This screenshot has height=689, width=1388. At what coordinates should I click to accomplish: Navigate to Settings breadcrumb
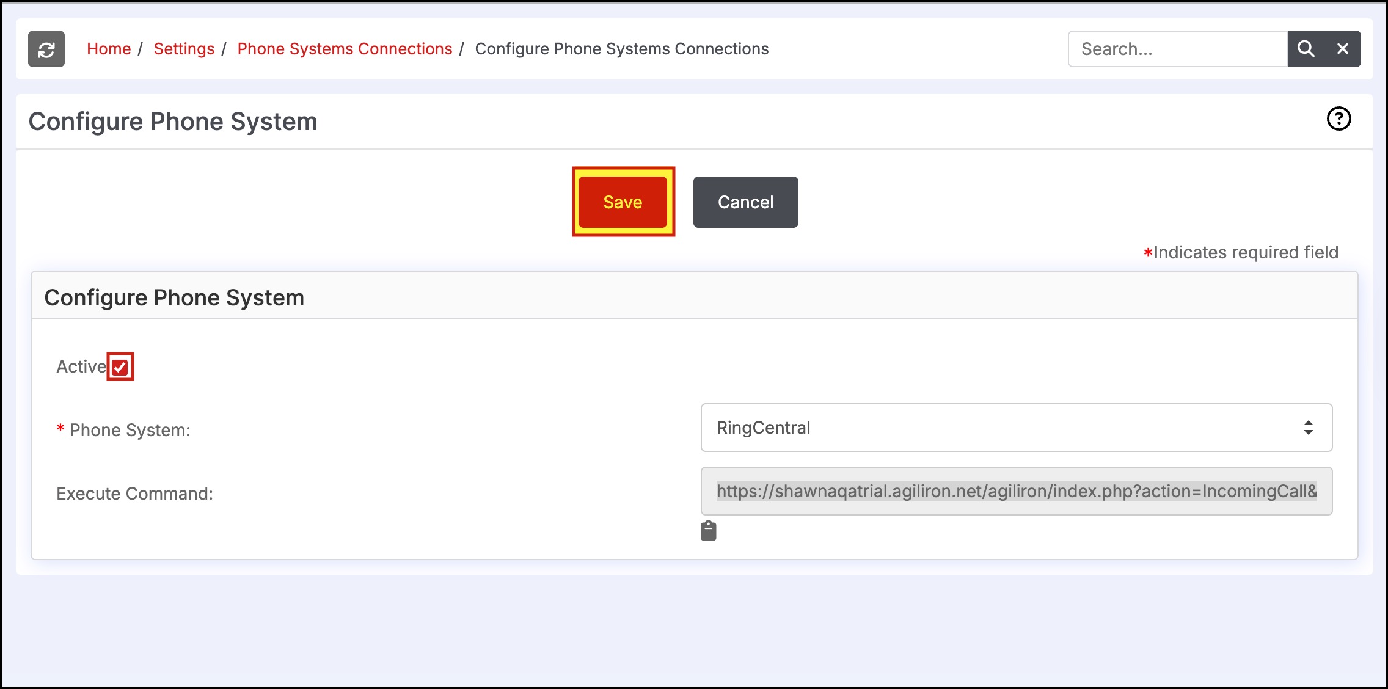(184, 49)
